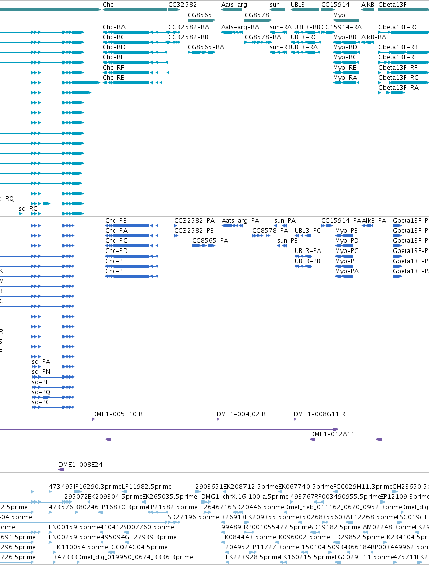Click transcript Gbeta13F-RA

point(398,88)
